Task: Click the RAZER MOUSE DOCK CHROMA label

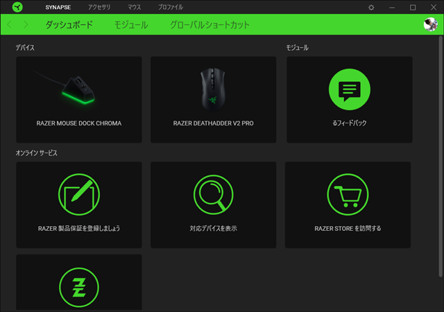Action: 79,123
